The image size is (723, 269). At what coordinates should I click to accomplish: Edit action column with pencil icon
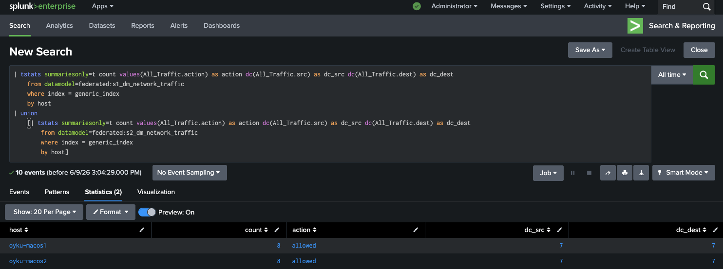click(x=416, y=230)
